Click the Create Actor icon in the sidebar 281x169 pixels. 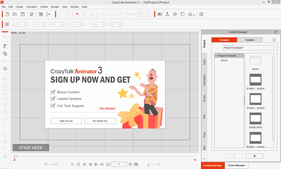click(x=5, y=46)
